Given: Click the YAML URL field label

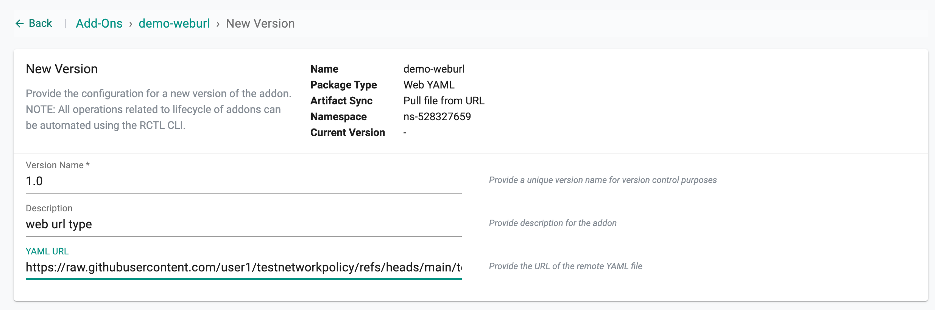Looking at the screenshot, I should click(47, 251).
